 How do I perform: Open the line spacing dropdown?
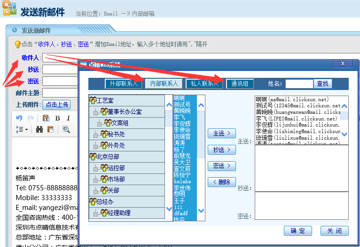pos(22,129)
